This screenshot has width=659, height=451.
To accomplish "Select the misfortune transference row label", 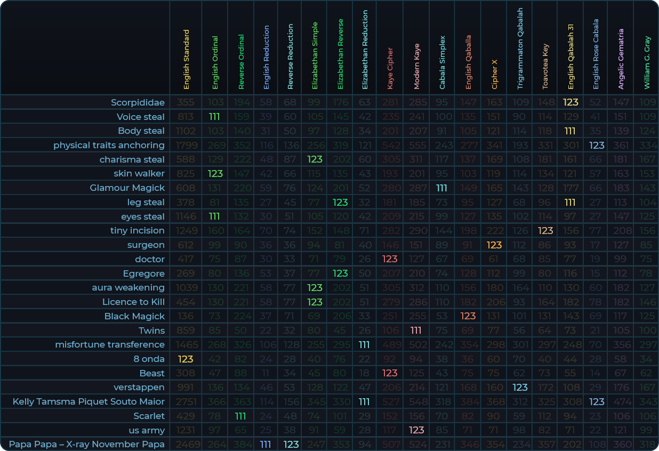I will (110, 344).
